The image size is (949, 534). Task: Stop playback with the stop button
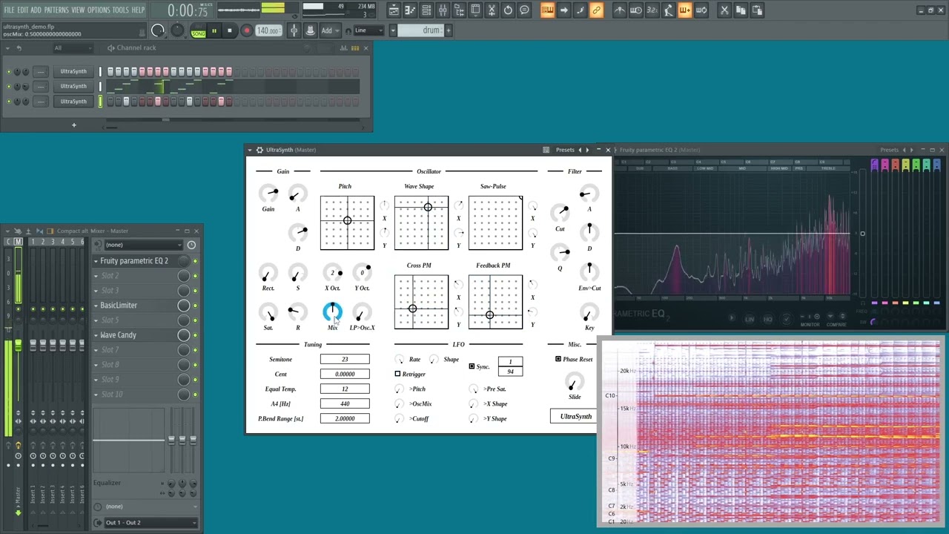coord(230,30)
